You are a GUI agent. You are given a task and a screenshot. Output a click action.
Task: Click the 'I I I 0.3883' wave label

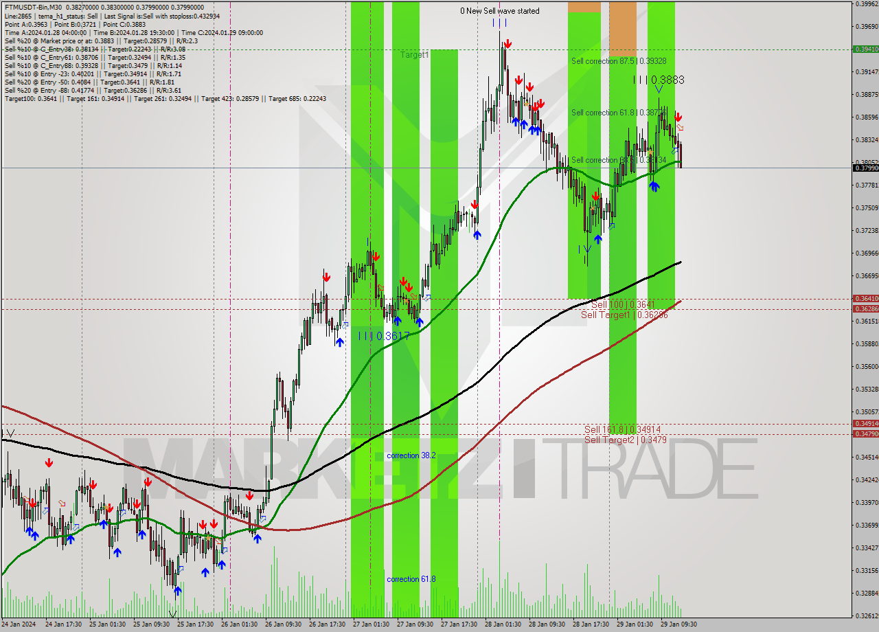tap(659, 80)
